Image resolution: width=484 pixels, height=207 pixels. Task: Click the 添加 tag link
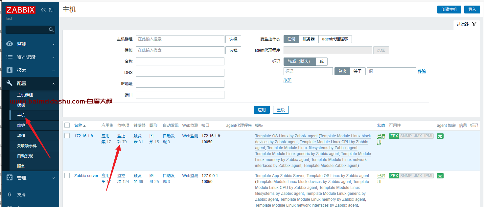point(288,80)
